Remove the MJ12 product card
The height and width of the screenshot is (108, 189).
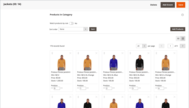pyautogui.click(x=70, y=53)
